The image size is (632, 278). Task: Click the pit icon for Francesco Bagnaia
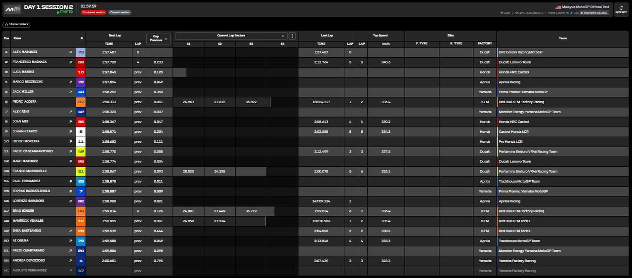pyautogui.click(x=70, y=62)
